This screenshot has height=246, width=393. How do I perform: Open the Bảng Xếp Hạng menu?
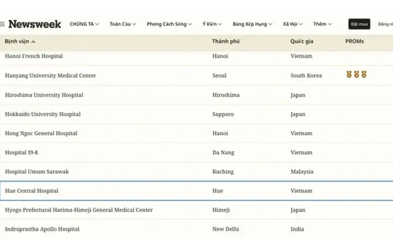(253, 24)
